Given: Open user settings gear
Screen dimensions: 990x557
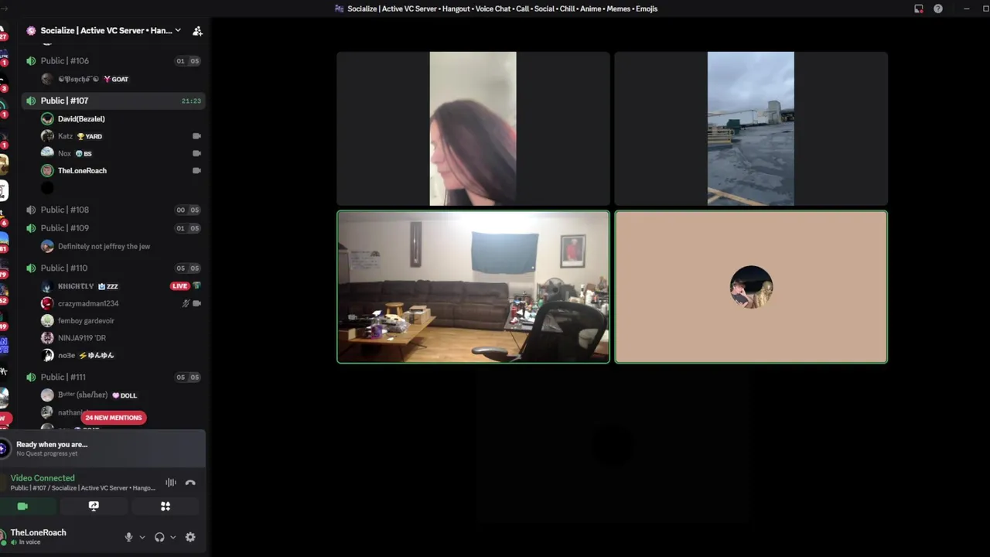Looking at the screenshot, I should [190, 537].
